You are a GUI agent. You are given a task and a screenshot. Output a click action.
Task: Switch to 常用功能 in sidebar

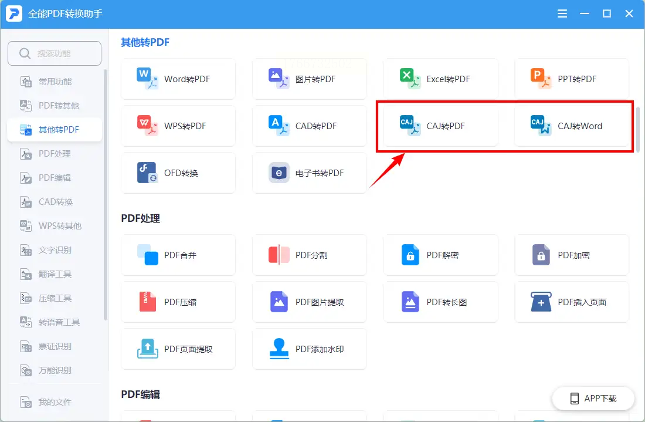coord(55,82)
